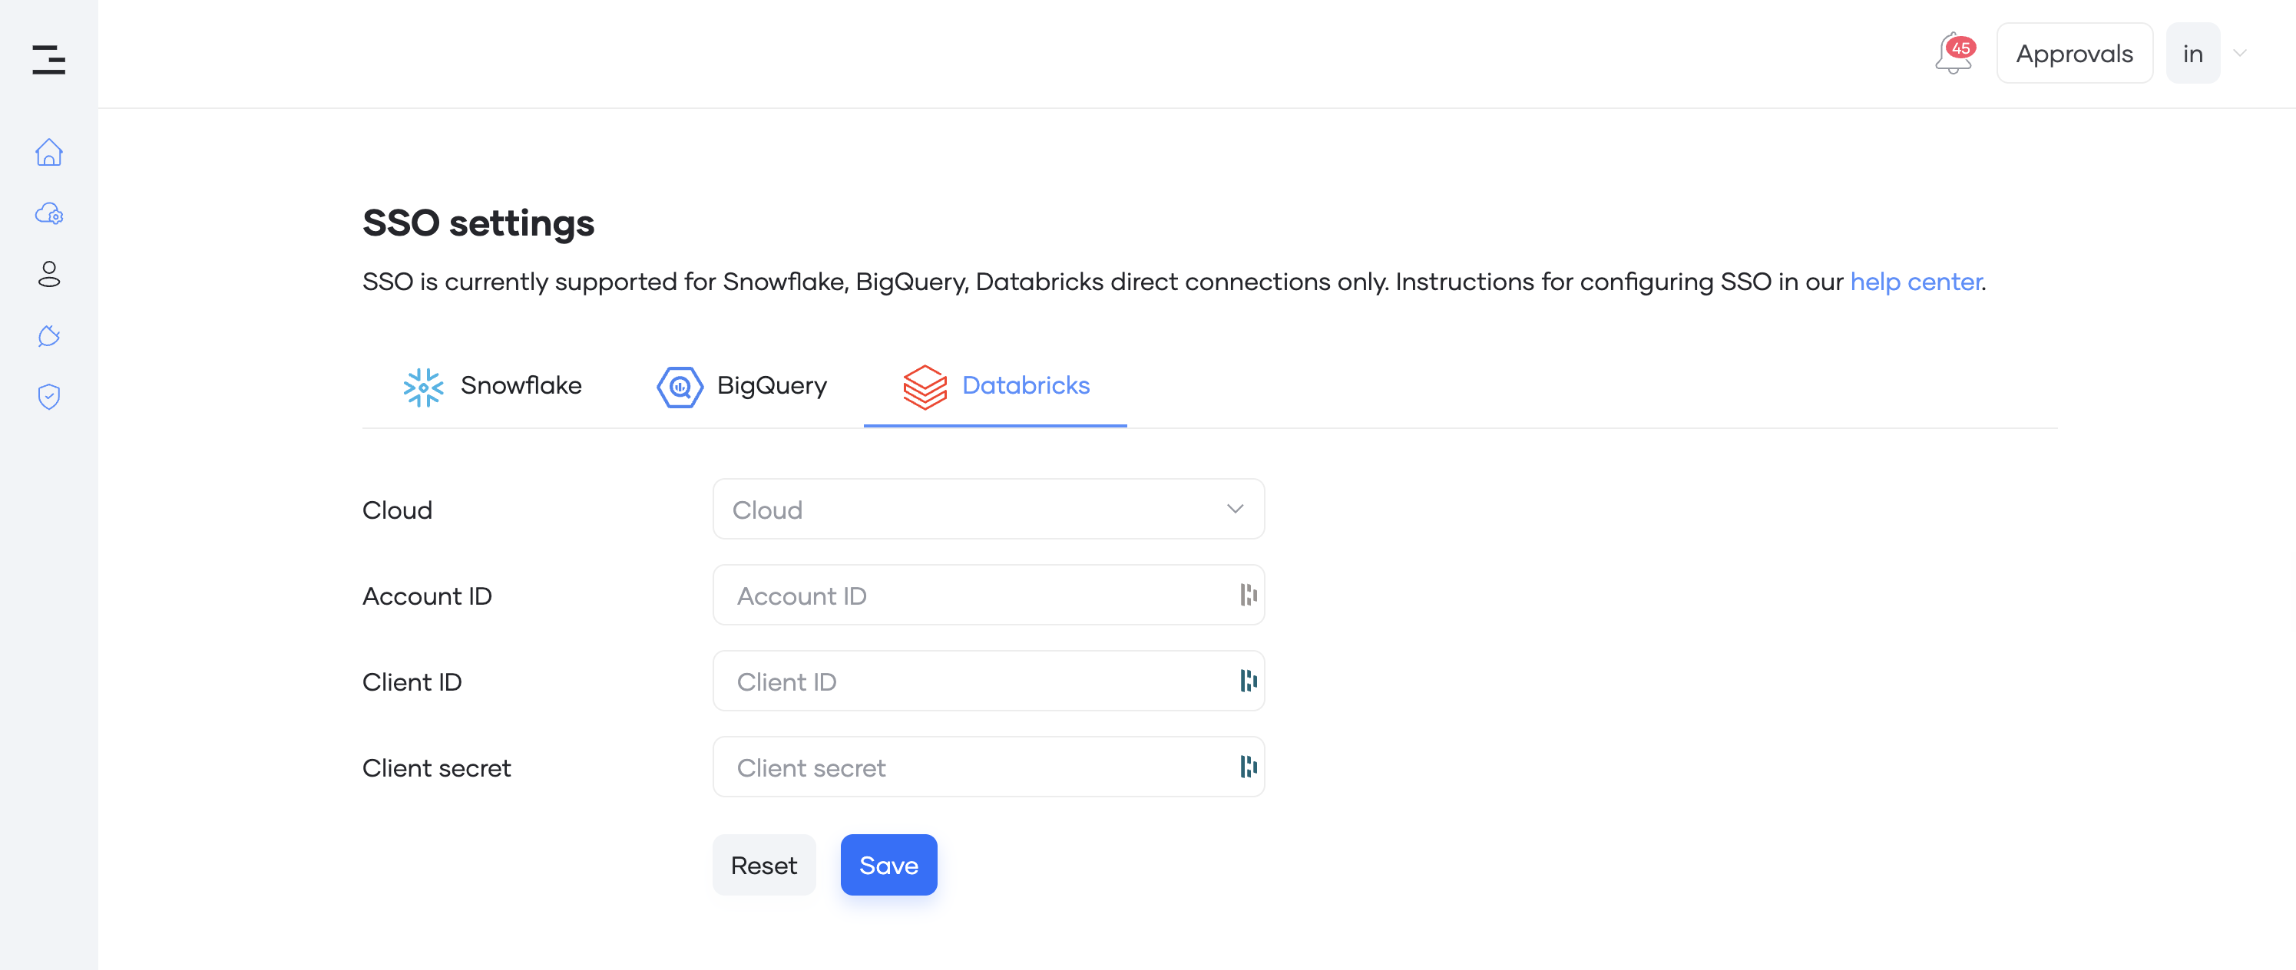Screen dimensions: 2296x970
Task: Click the Snowflake logo icon
Action: tap(423, 387)
